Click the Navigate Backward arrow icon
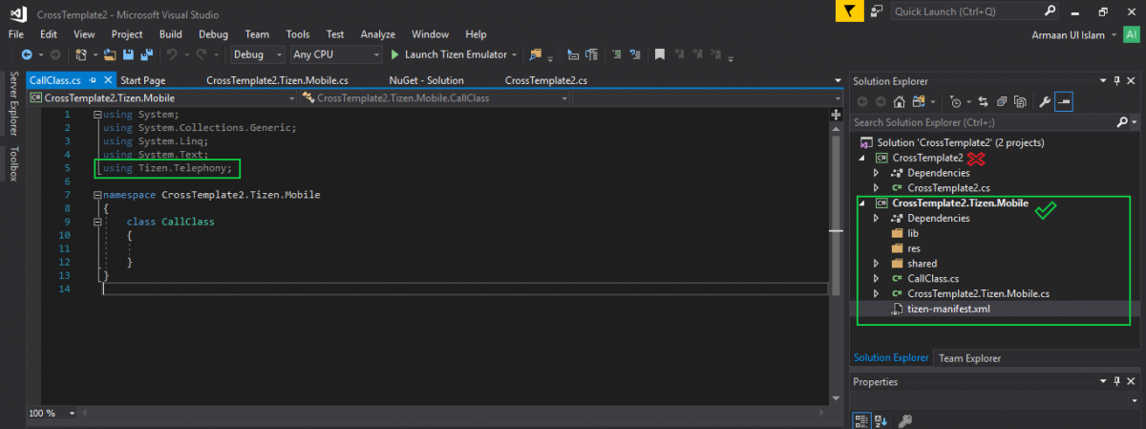Viewport: 1146px width, 429px height. 26,54
